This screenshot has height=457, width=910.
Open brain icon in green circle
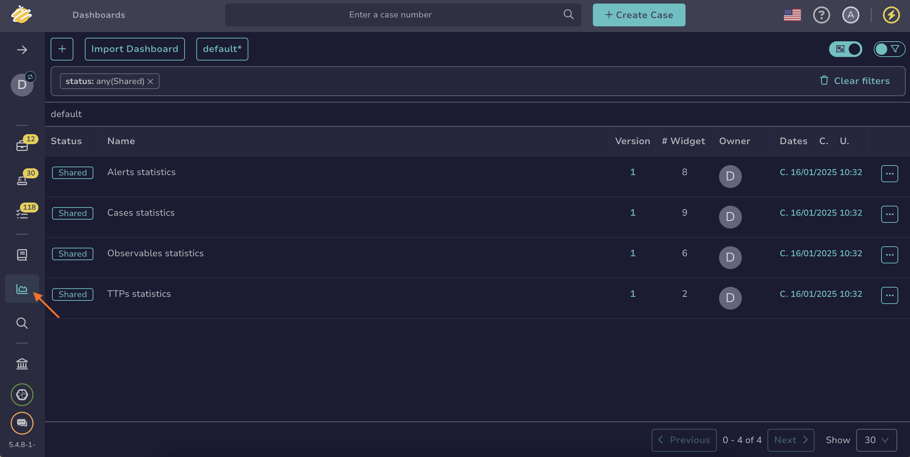click(x=22, y=395)
